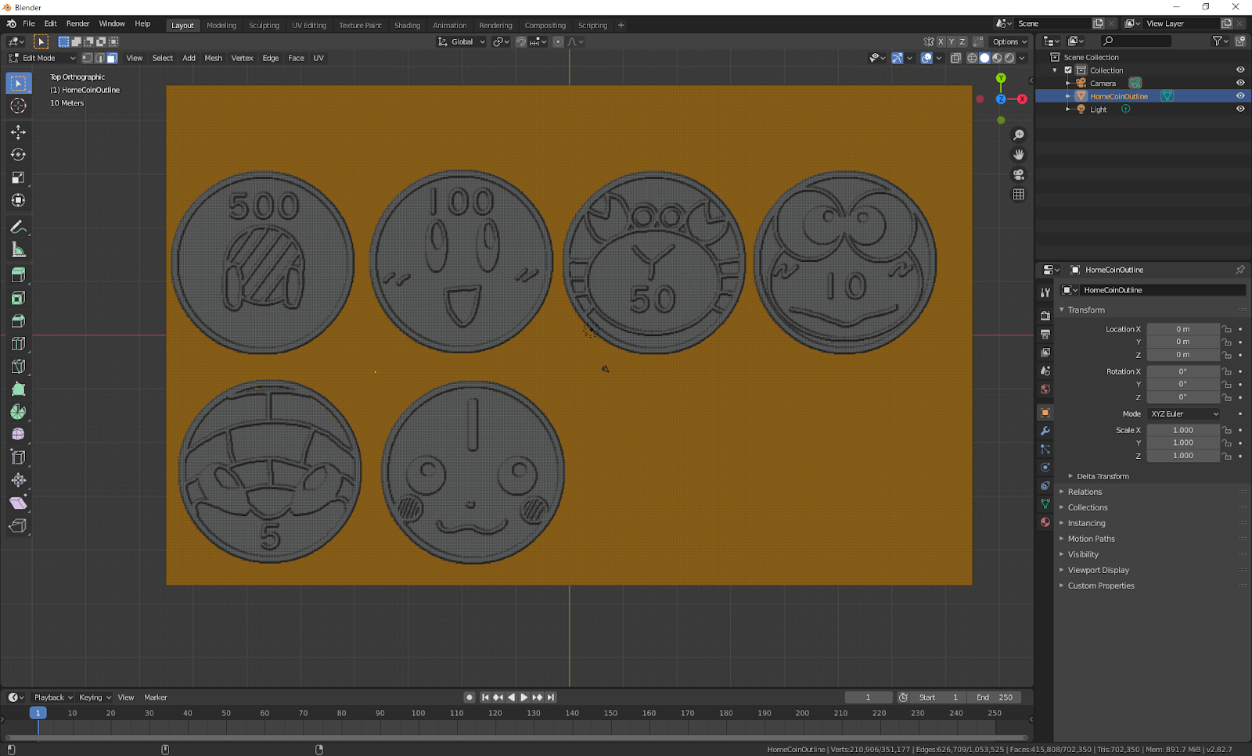Toggle proportional editing
The image size is (1252, 756).
[558, 41]
